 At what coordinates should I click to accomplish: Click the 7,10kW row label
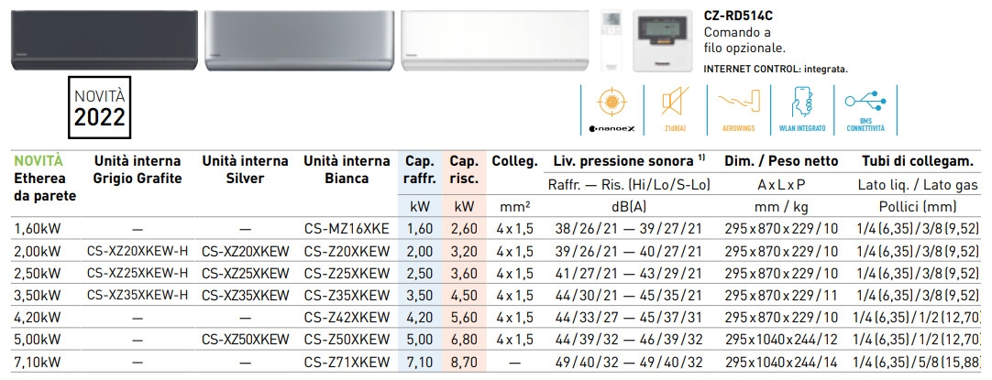38,363
